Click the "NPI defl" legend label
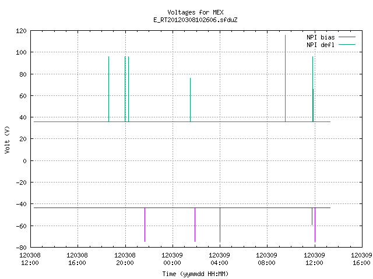Image resolution: width=373 pixels, height=279 pixels. coord(321,45)
